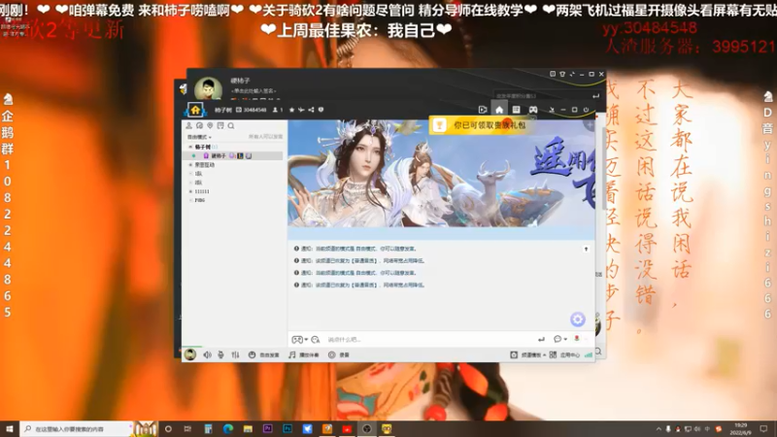Open the emoji picker icon
The image size is (777, 437).
click(x=315, y=339)
